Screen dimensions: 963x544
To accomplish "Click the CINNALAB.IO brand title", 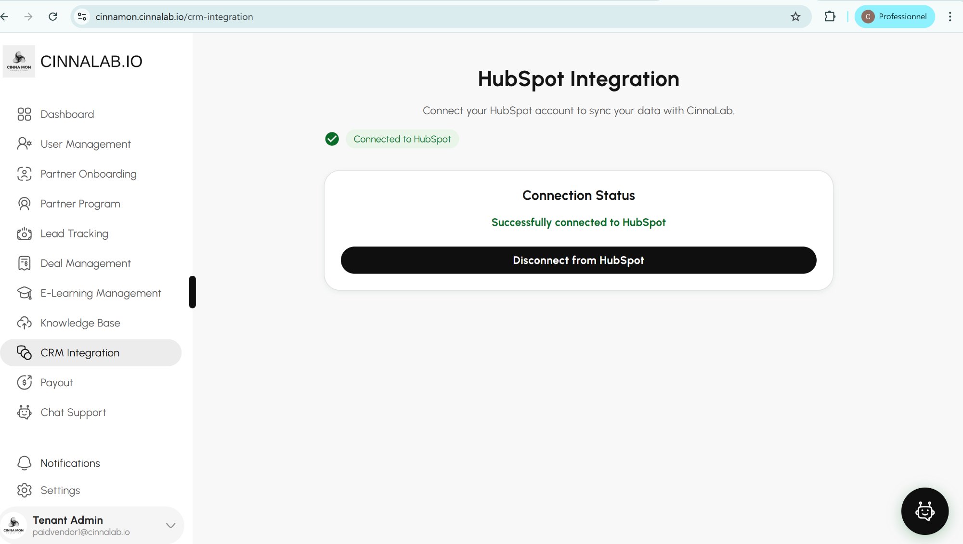I will pos(91,61).
